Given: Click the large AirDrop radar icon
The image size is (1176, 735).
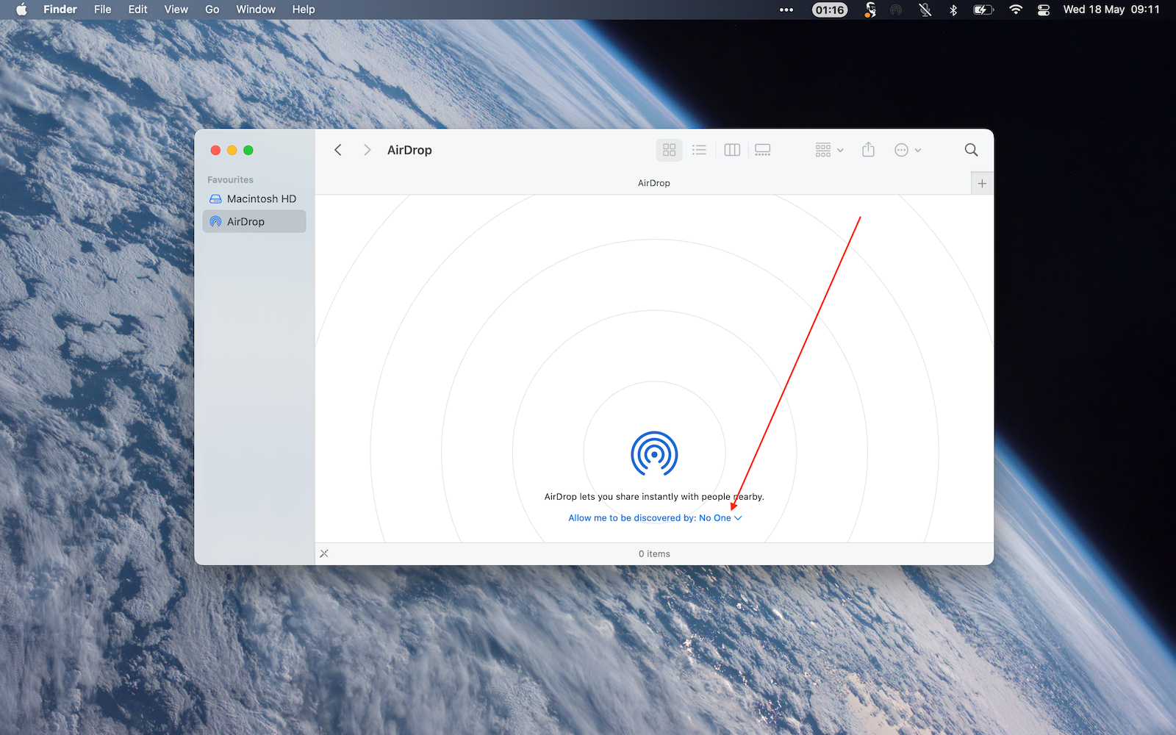Looking at the screenshot, I should 654,453.
